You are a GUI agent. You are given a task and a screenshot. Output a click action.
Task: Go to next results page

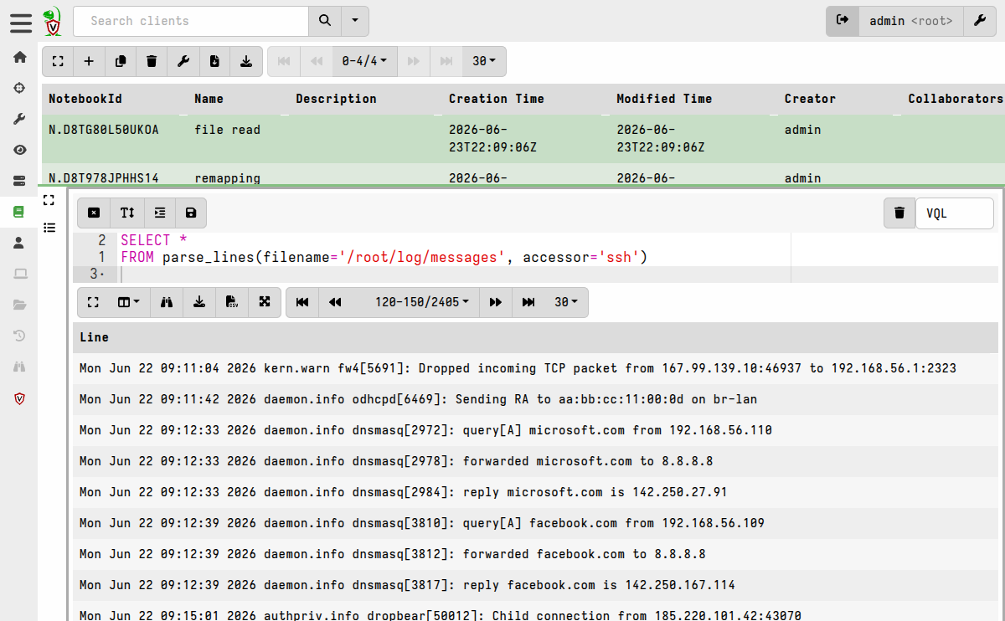(496, 302)
